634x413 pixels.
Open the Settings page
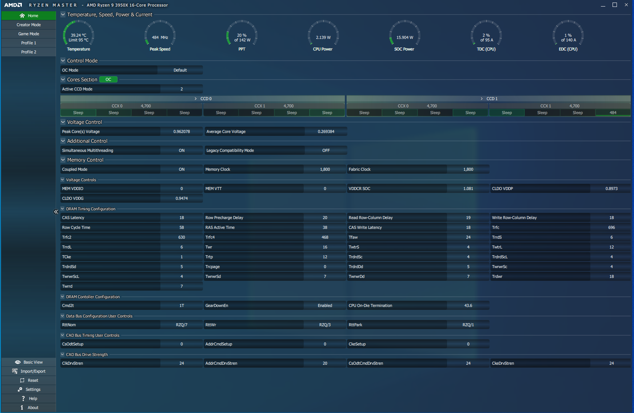29,389
